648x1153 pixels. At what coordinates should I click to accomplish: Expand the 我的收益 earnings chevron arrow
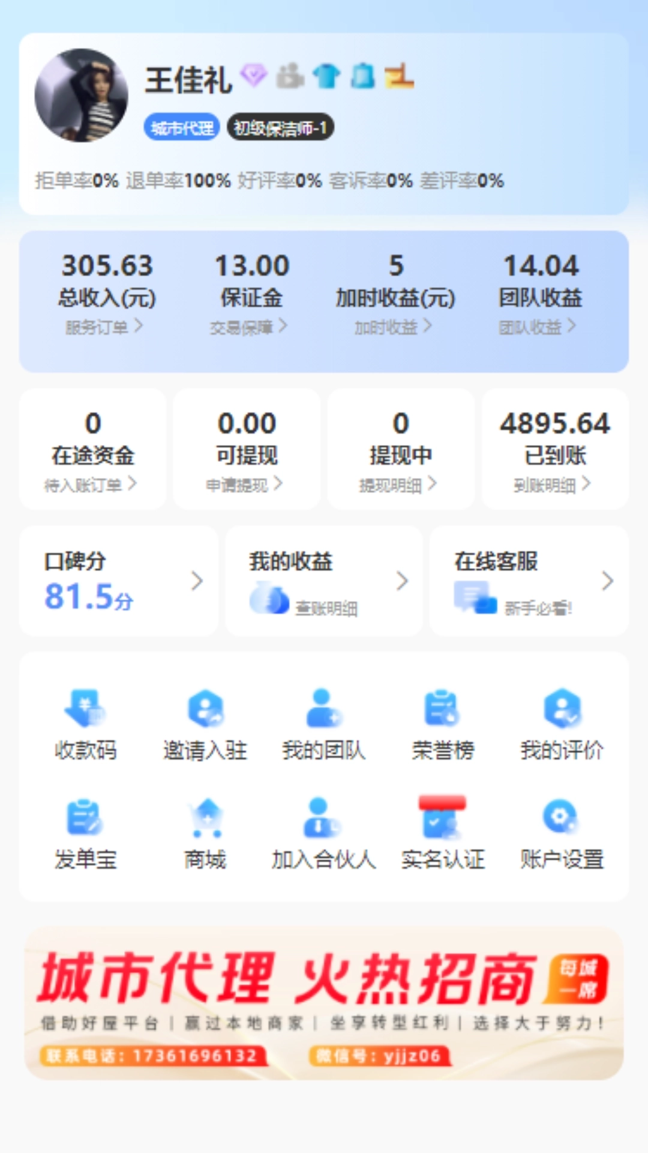(x=403, y=581)
